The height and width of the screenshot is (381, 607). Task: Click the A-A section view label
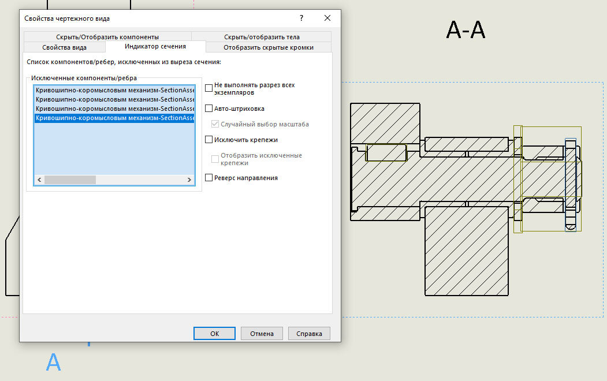point(466,30)
